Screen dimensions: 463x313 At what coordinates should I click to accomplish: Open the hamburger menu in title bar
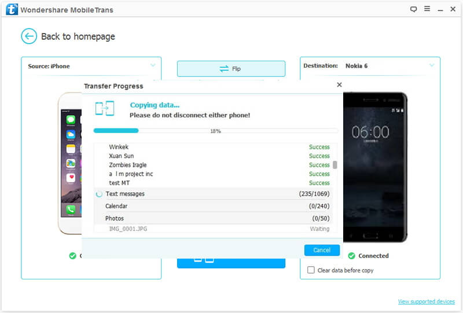(427, 9)
